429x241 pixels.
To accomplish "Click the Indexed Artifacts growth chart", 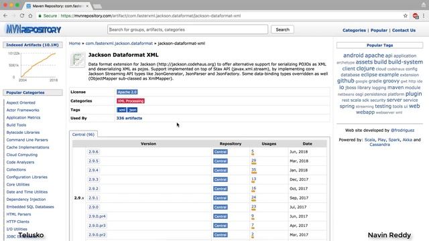I will coord(33,66).
